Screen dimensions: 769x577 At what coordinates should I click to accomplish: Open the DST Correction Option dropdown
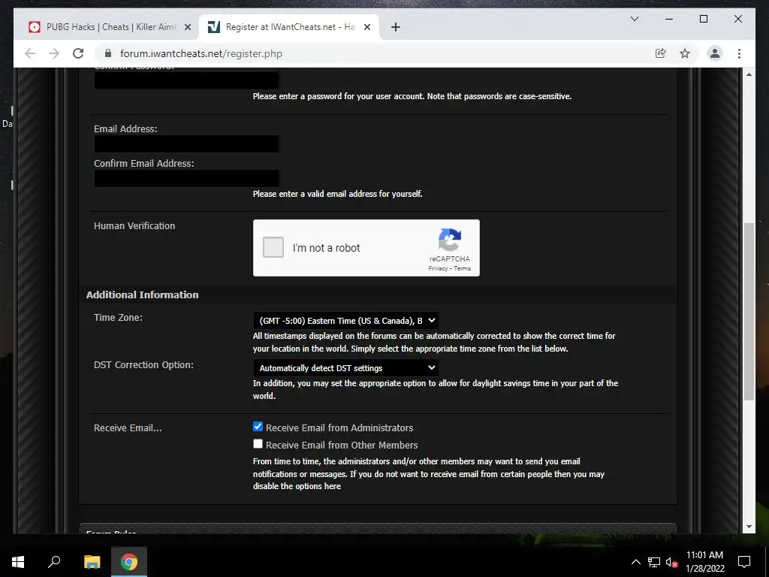345,367
